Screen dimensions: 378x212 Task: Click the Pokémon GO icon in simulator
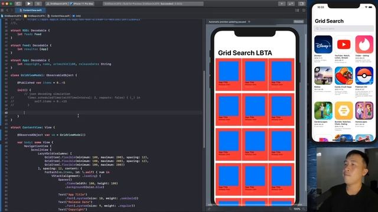[x=364, y=76]
